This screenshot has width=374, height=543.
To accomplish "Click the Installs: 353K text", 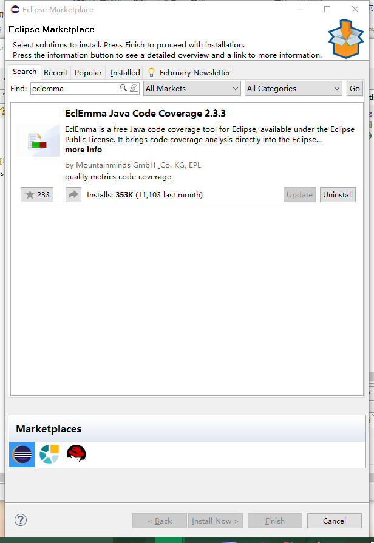I will tap(110, 194).
